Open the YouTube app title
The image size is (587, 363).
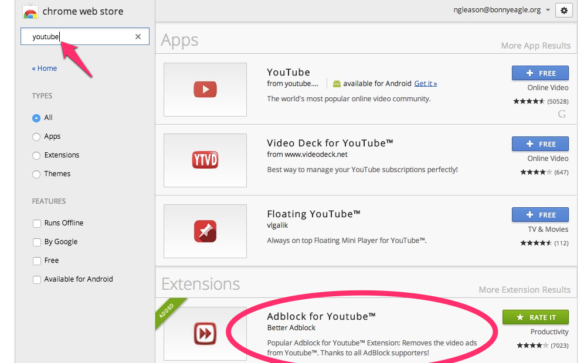289,72
